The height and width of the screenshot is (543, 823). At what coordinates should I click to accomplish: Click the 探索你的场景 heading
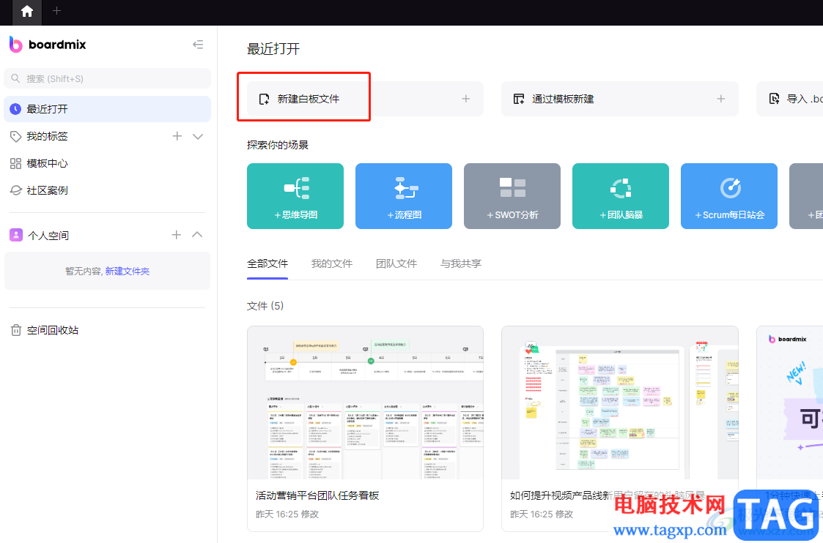pos(278,145)
